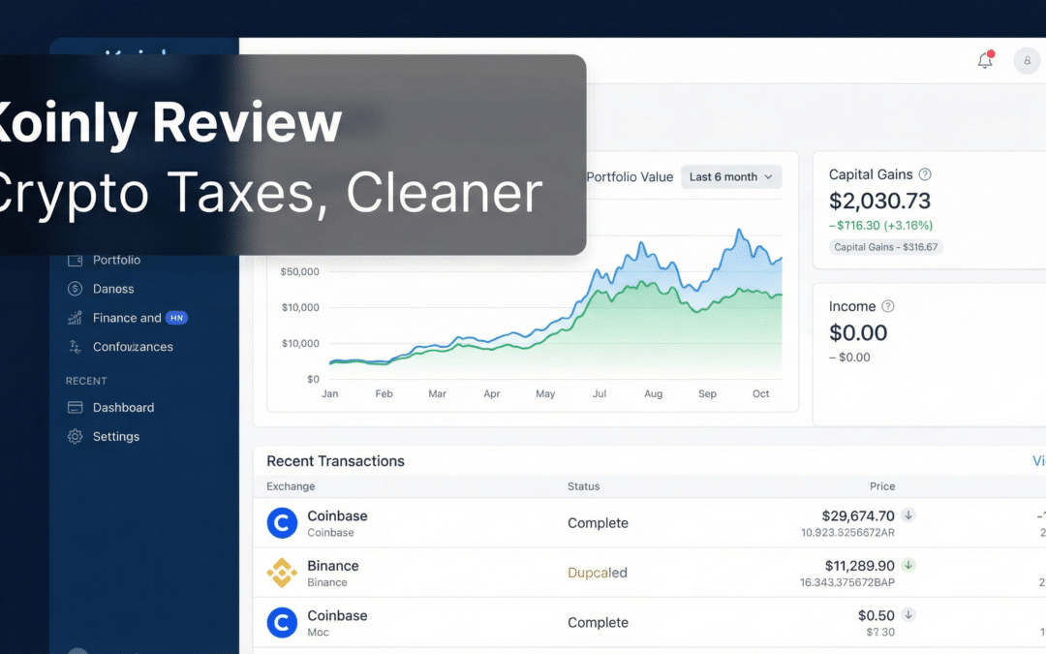
Task: Click Complete status in first Coinbase row
Action: (598, 523)
